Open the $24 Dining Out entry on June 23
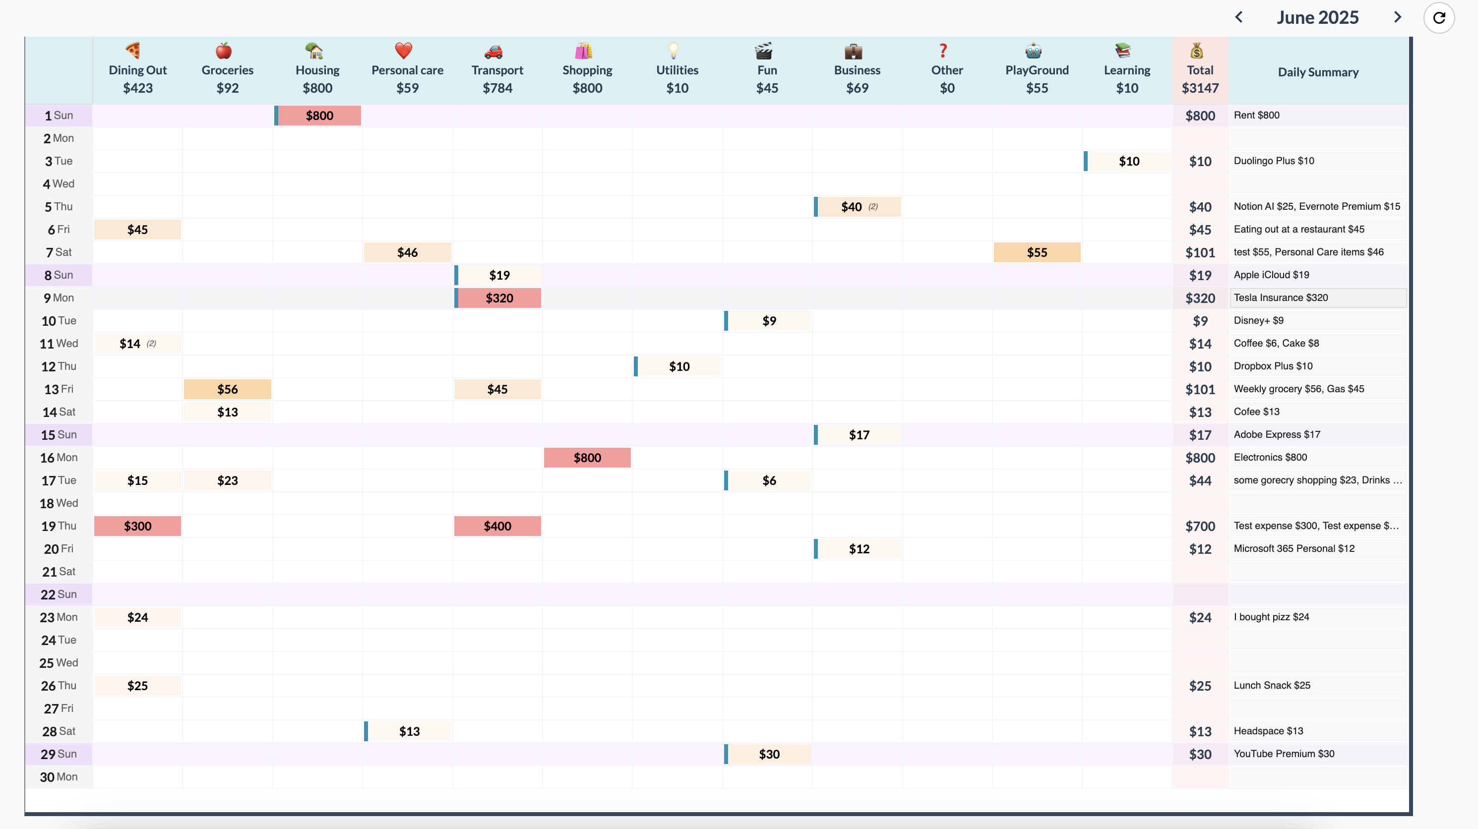This screenshot has height=829, width=1478. click(x=138, y=617)
